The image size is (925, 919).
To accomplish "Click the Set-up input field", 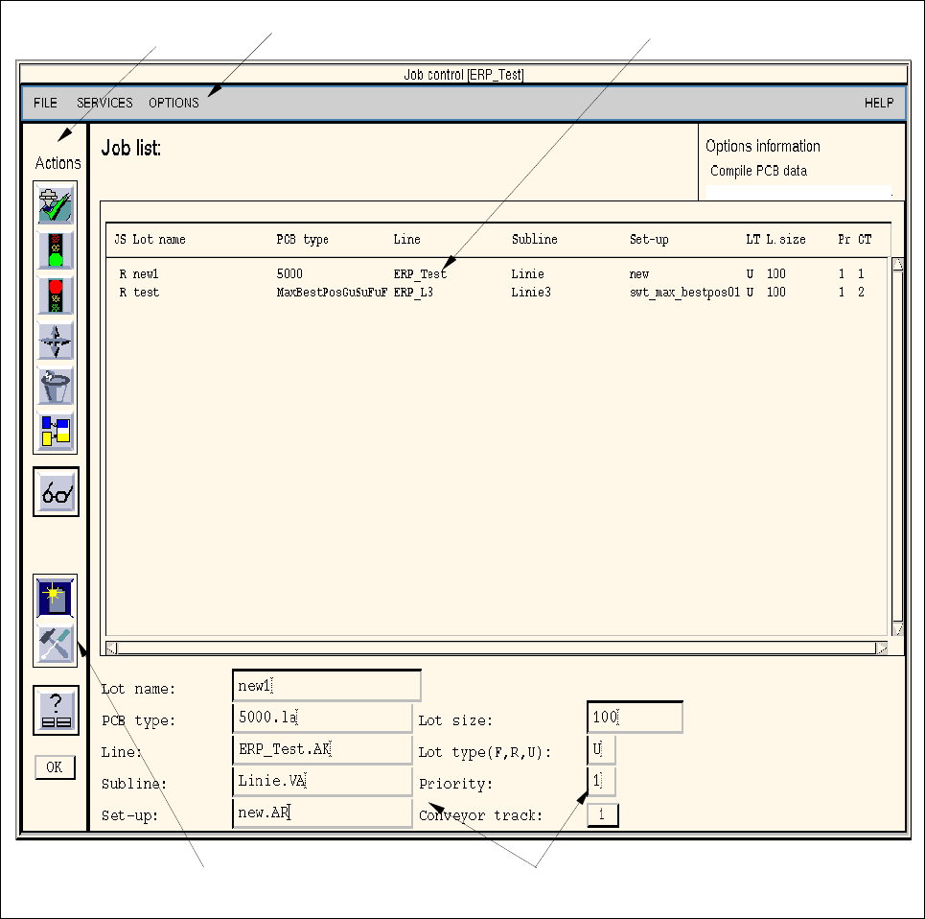I will coord(322,813).
